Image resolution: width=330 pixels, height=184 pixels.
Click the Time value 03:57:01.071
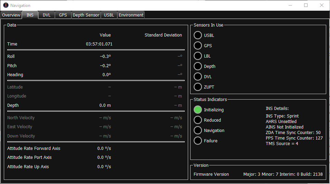[x=99, y=44]
